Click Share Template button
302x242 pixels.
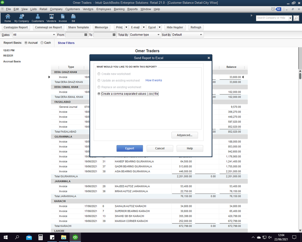coord(78,27)
